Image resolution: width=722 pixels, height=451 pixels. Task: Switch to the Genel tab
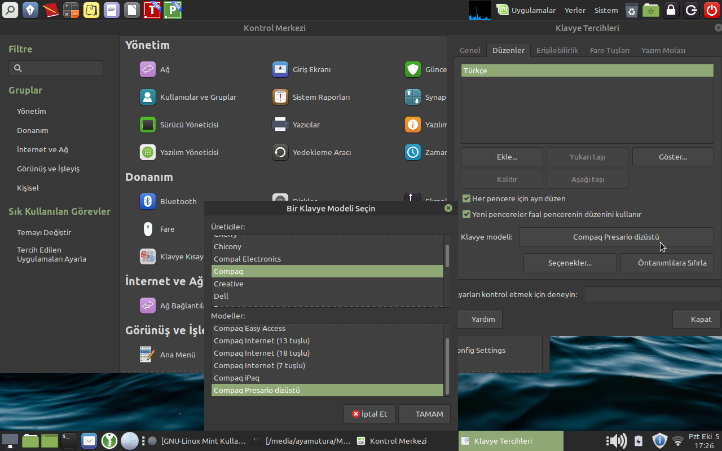click(470, 50)
